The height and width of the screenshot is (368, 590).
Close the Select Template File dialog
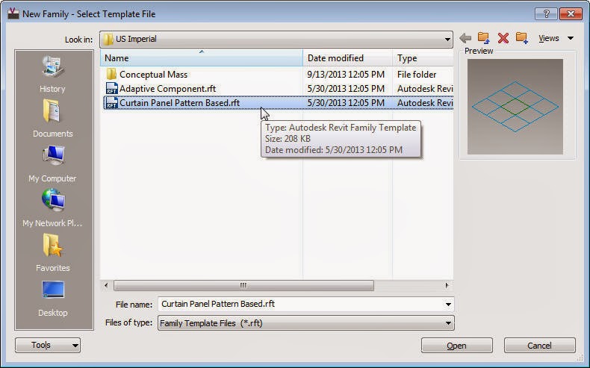click(x=571, y=14)
